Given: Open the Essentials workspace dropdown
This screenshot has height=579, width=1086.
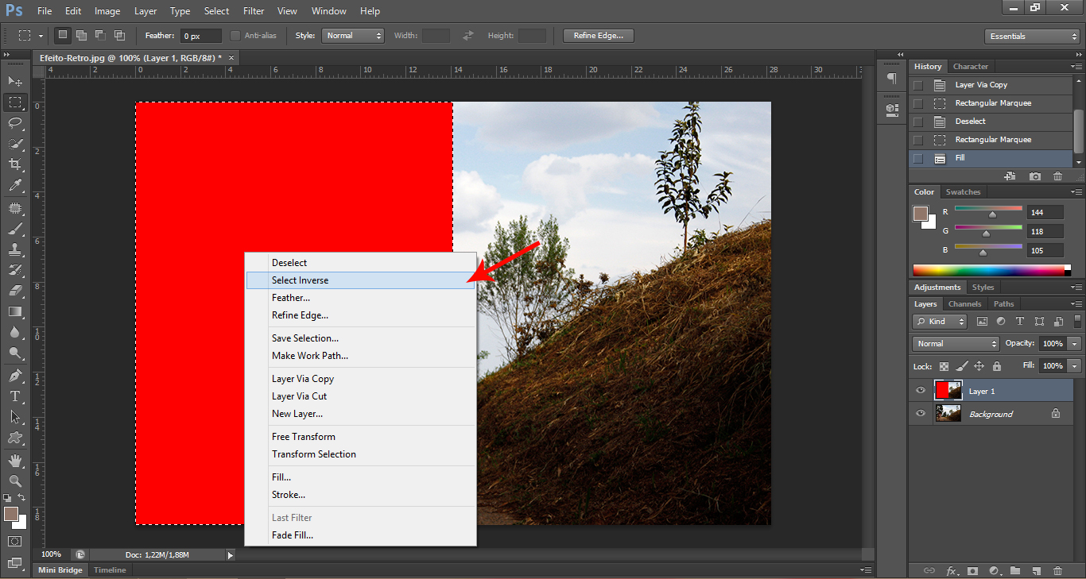Looking at the screenshot, I should click(x=1031, y=37).
